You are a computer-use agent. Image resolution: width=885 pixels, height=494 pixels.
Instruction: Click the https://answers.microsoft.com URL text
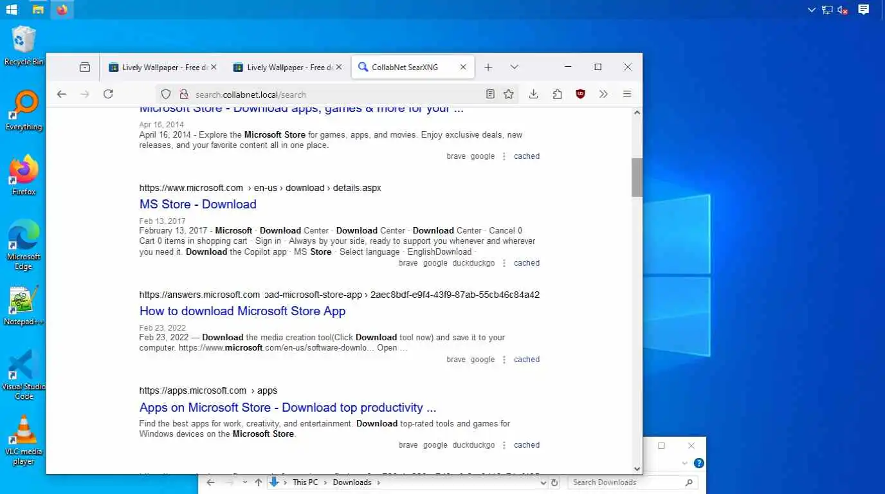(199, 295)
